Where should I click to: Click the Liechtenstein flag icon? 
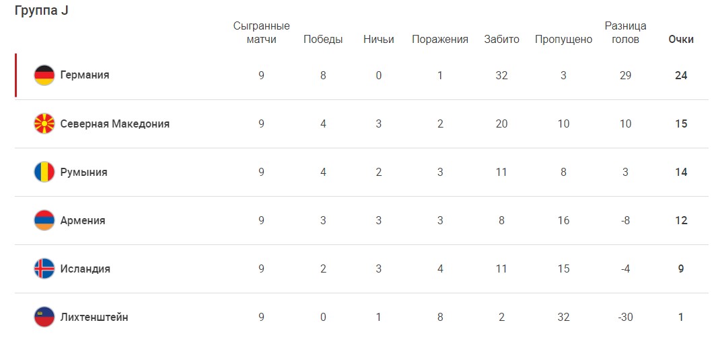click(44, 317)
